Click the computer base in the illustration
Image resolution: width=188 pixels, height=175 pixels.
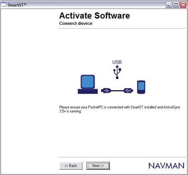(x=88, y=91)
